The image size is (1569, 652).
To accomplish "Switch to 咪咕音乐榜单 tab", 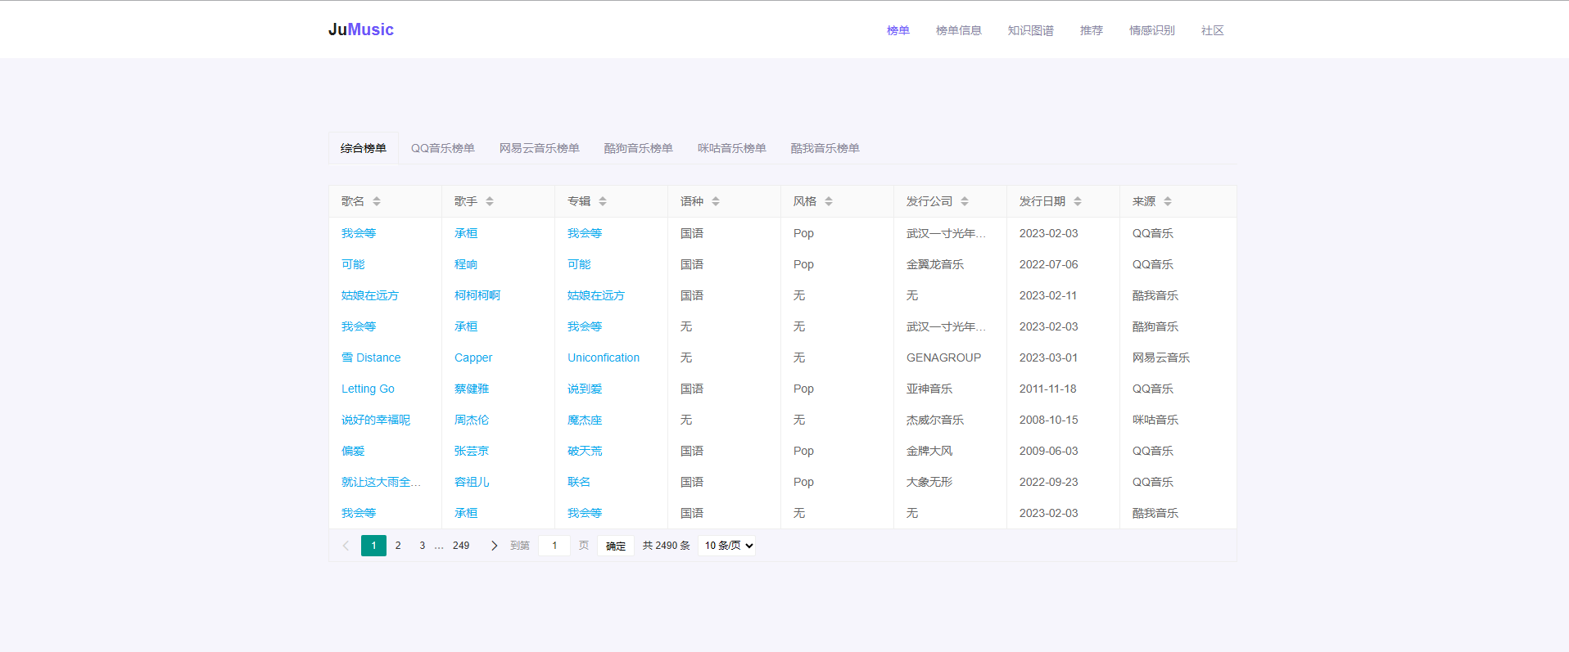I will (x=732, y=148).
